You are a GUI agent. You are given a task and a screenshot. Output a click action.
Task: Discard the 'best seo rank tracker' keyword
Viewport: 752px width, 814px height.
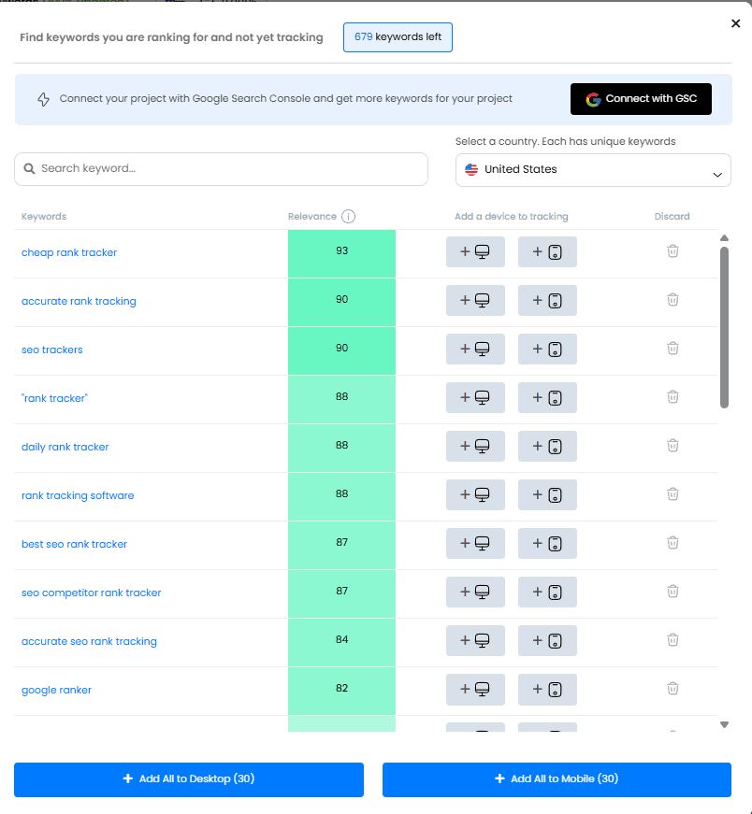[x=672, y=543]
